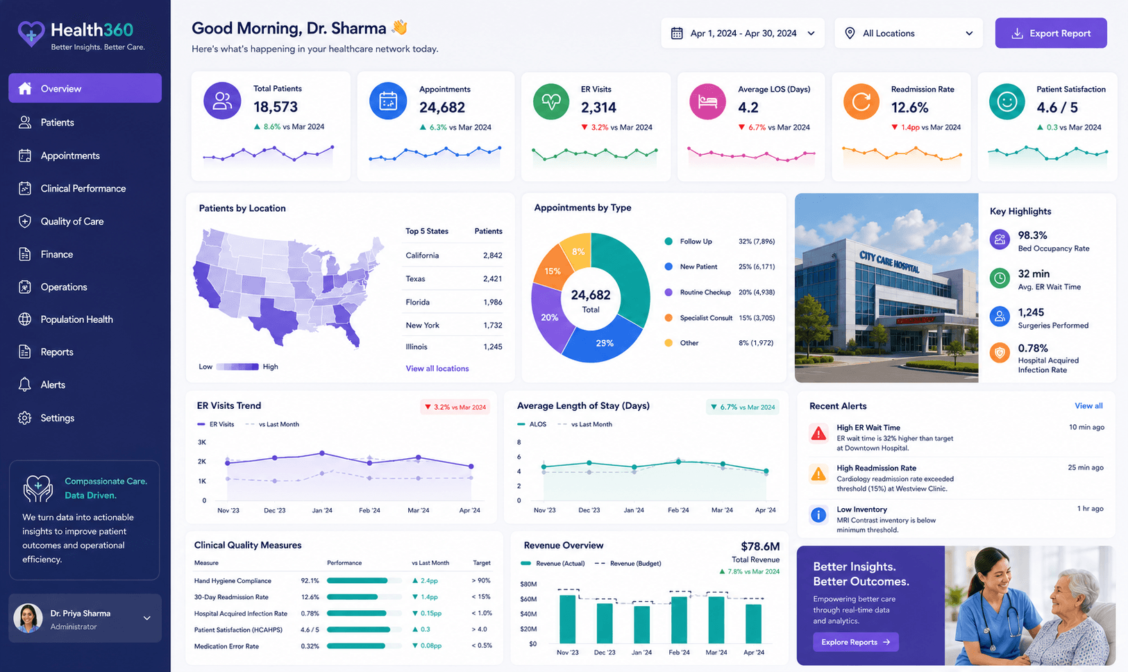
Task: Click the Alerts bell icon
Action: 25,385
